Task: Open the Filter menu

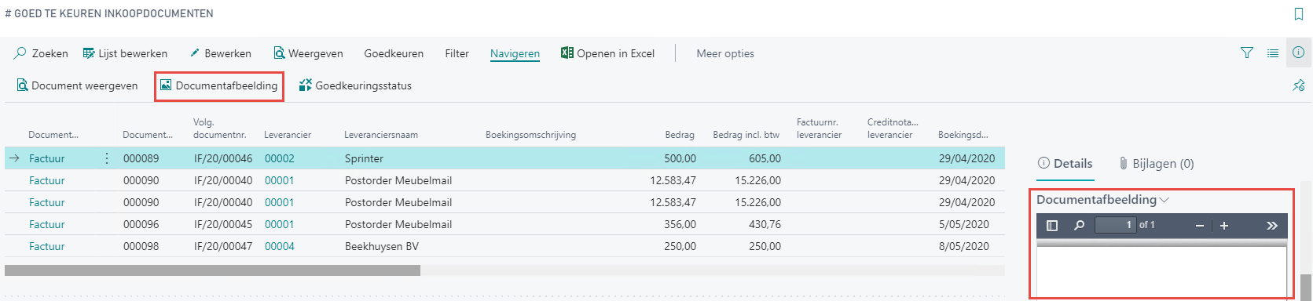Action: click(457, 53)
